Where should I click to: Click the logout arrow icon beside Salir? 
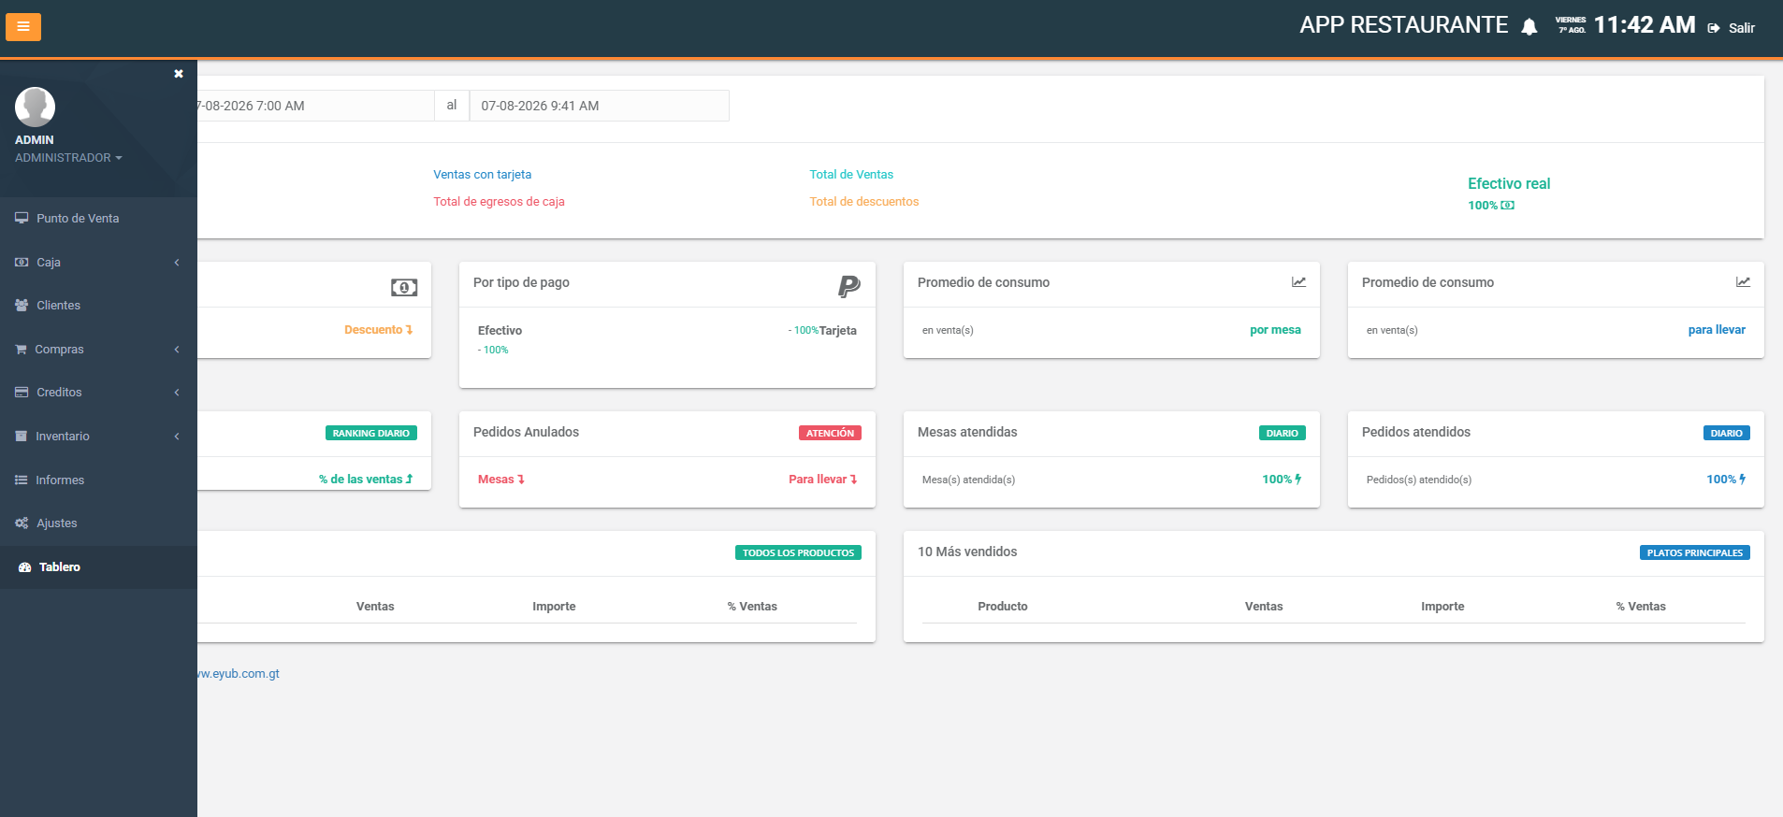[1714, 28]
